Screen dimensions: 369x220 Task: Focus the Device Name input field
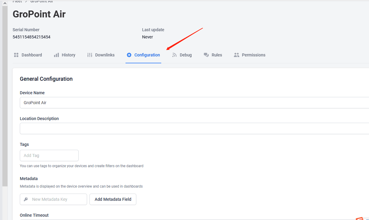pos(194,103)
